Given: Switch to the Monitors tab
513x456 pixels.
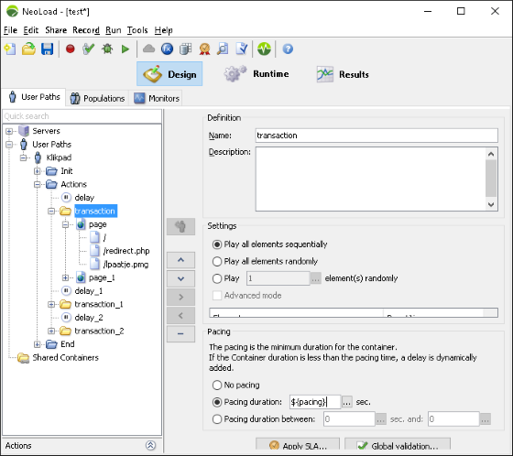Looking at the screenshot, I should pyautogui.click(x=157, y=98).
